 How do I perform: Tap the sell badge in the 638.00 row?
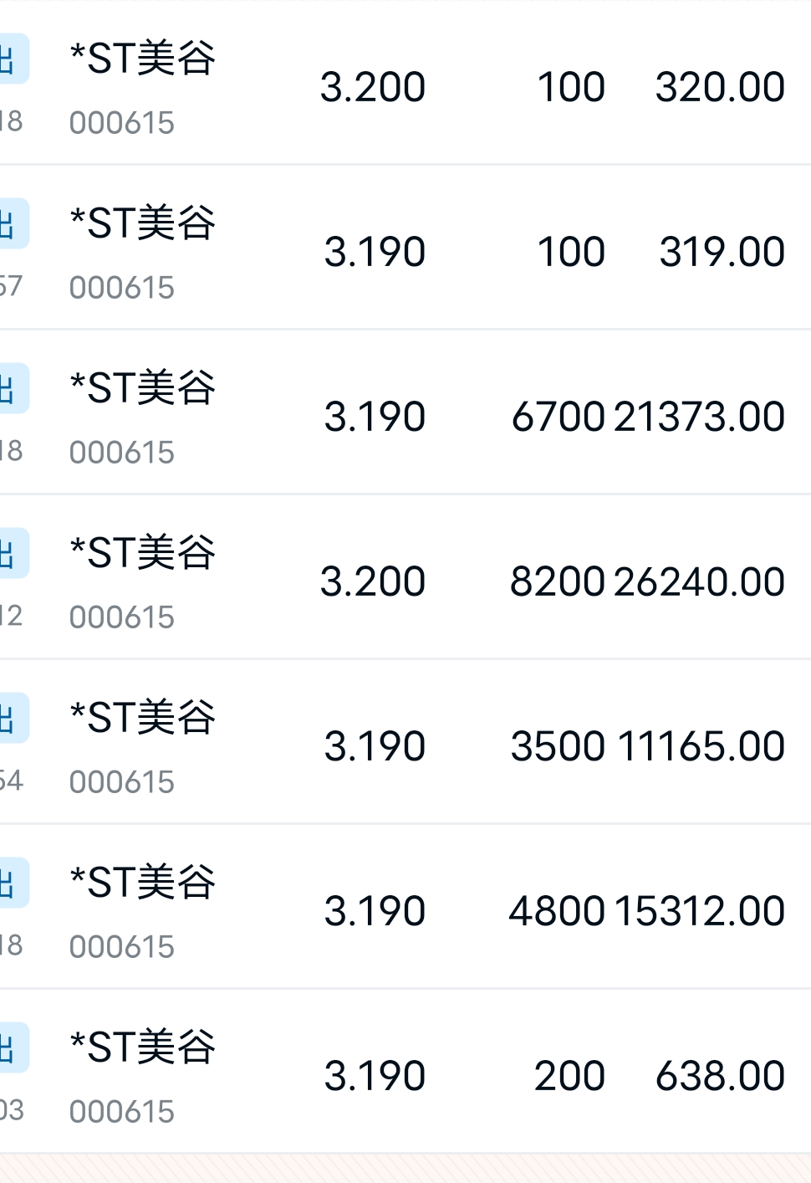click(13, 1047)
